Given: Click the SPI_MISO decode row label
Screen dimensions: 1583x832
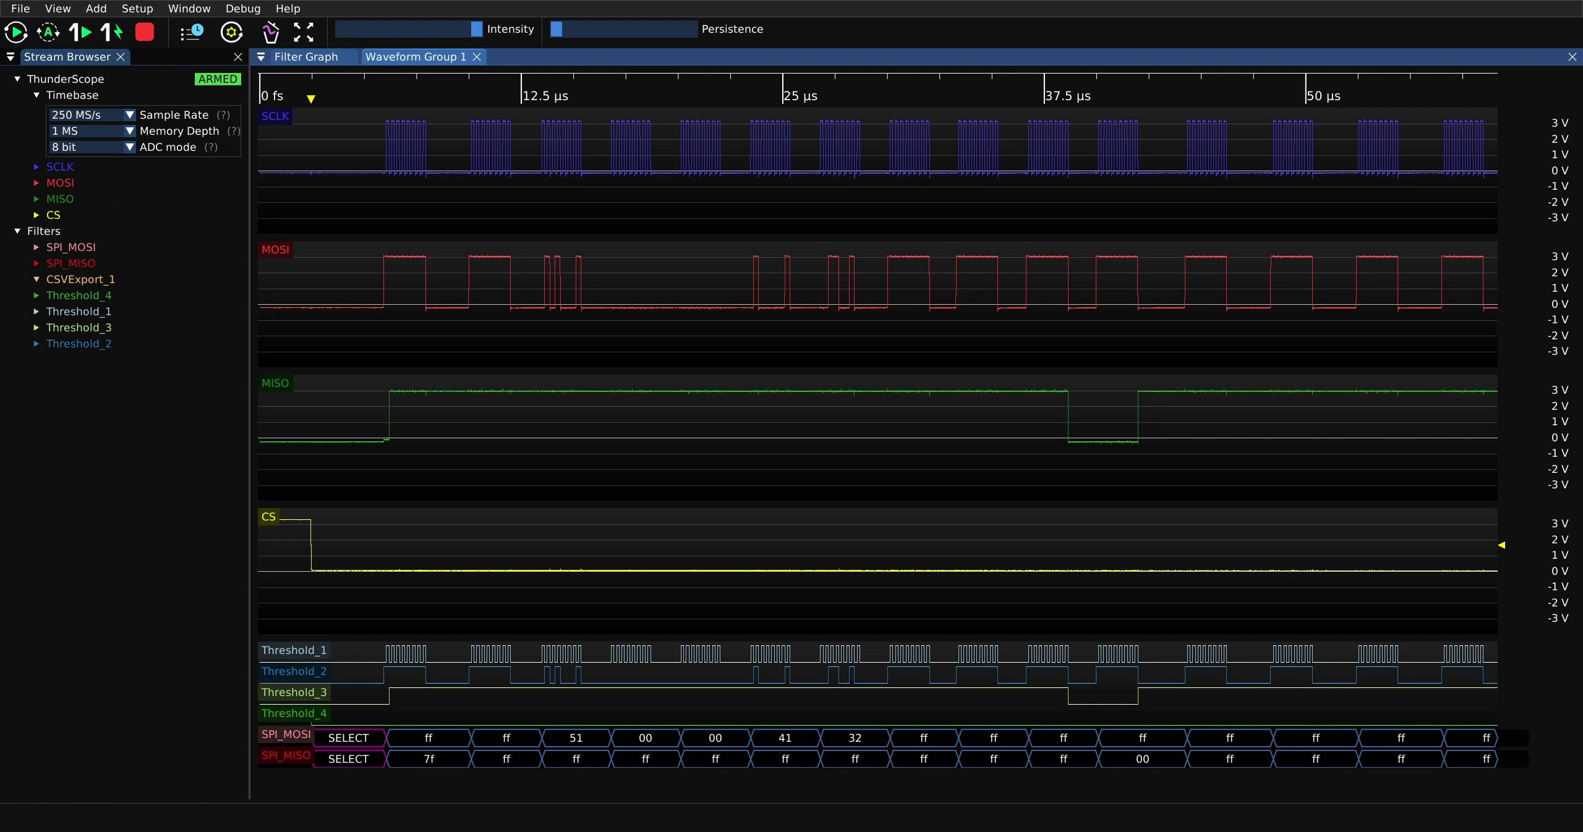Looking at the screenshot, I should pos(286,755).
